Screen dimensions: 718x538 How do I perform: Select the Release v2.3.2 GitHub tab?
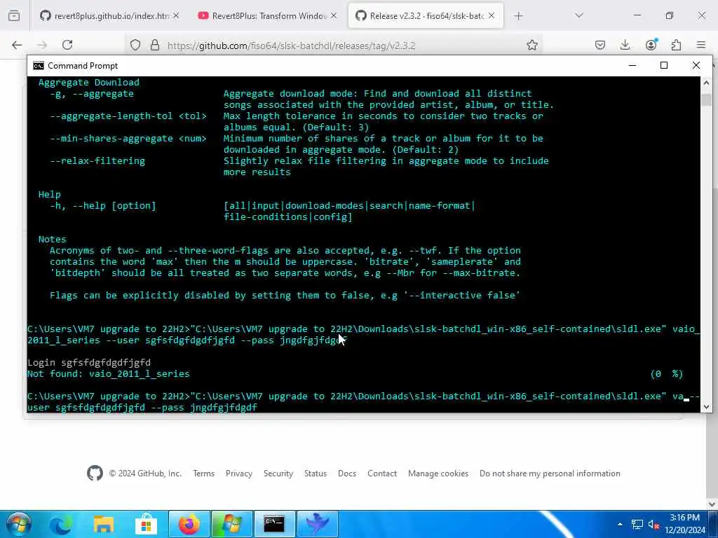click(x=426, y=16)
